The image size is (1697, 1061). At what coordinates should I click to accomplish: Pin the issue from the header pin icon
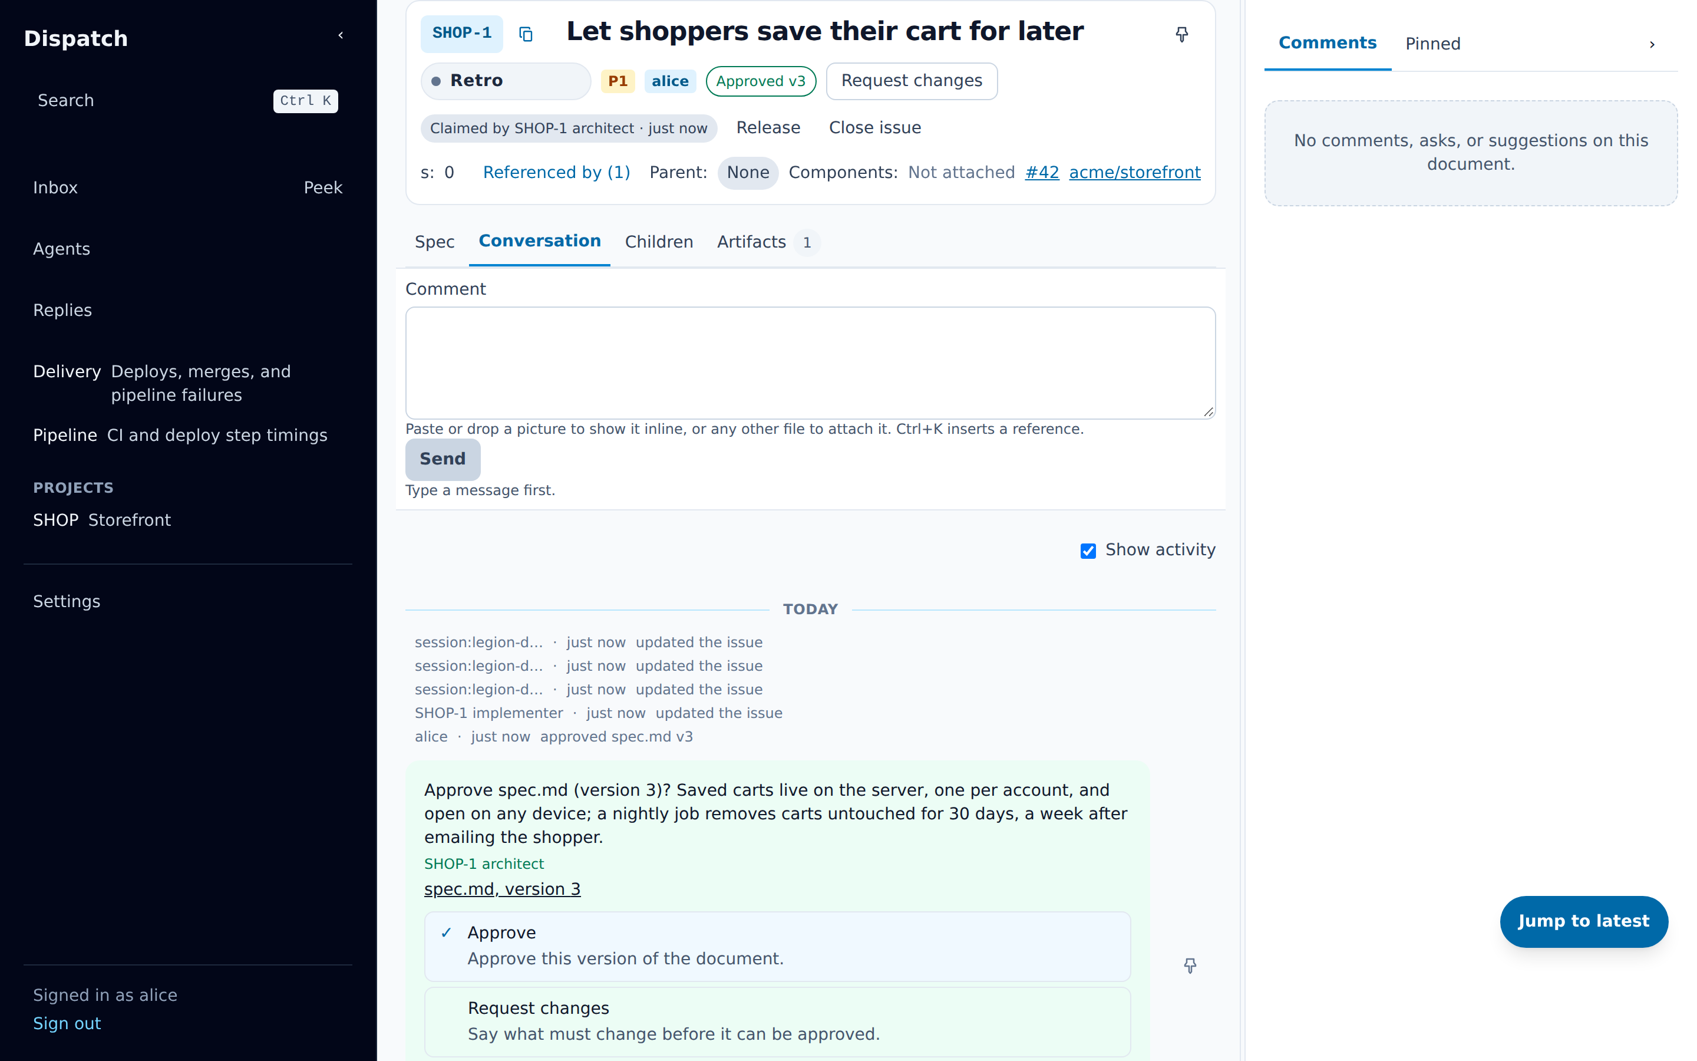tap(1181, 34)
